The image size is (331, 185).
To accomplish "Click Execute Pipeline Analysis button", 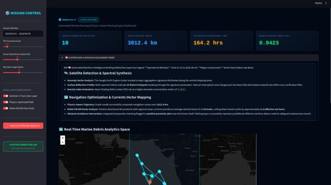I will click(x=23, y=126).
